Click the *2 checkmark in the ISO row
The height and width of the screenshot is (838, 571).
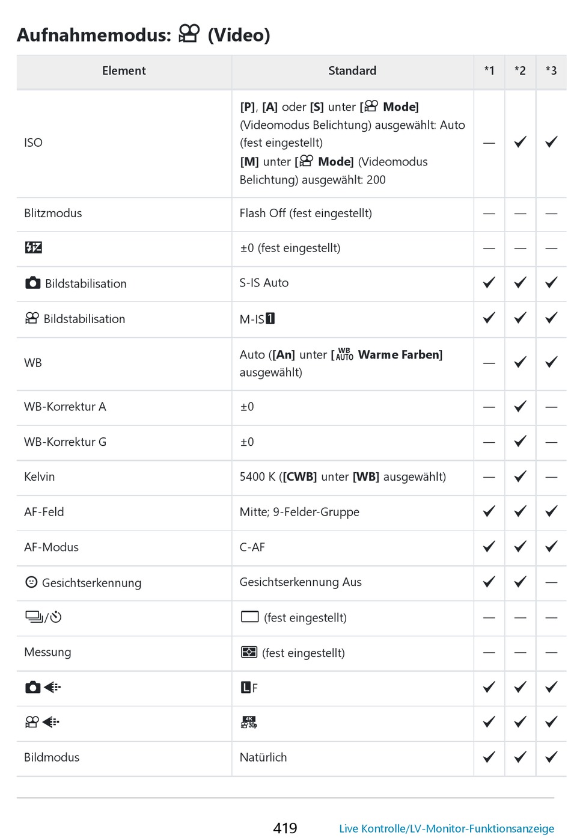(x=521, y=142)
